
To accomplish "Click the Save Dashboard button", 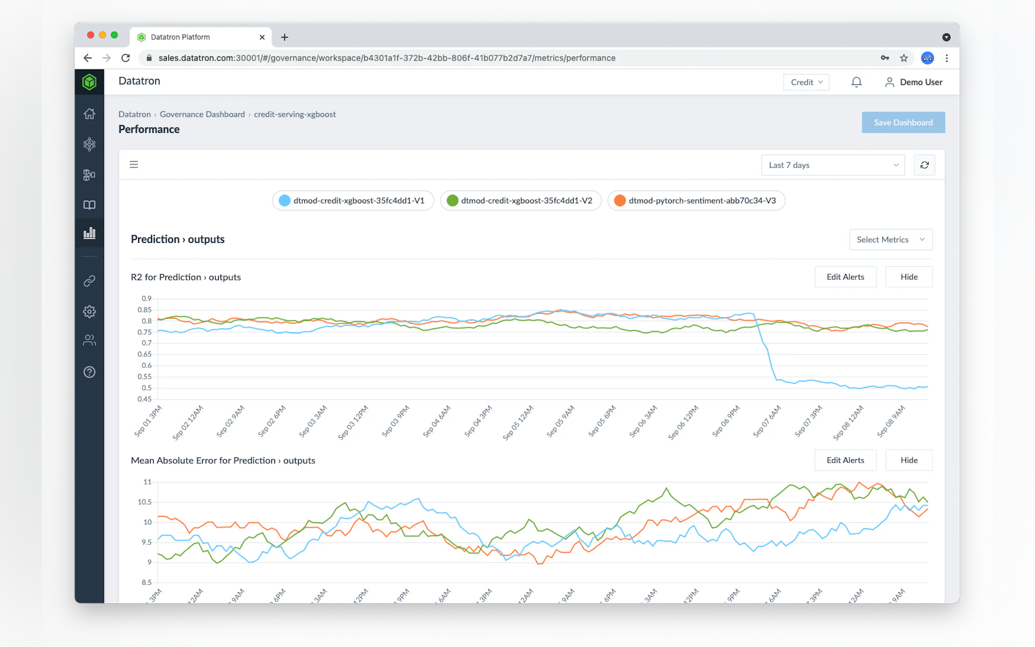I will (x=903, y=122).
